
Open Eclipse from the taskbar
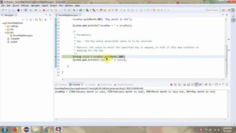tap(27, 129)
